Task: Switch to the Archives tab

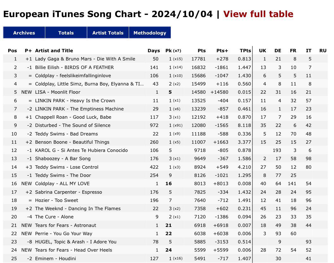Action: 24,33
